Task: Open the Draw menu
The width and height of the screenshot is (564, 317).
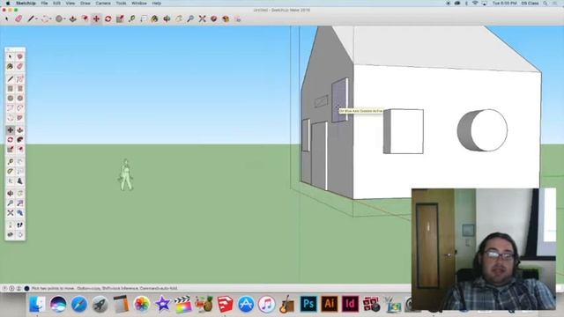Action: (85, 4)
